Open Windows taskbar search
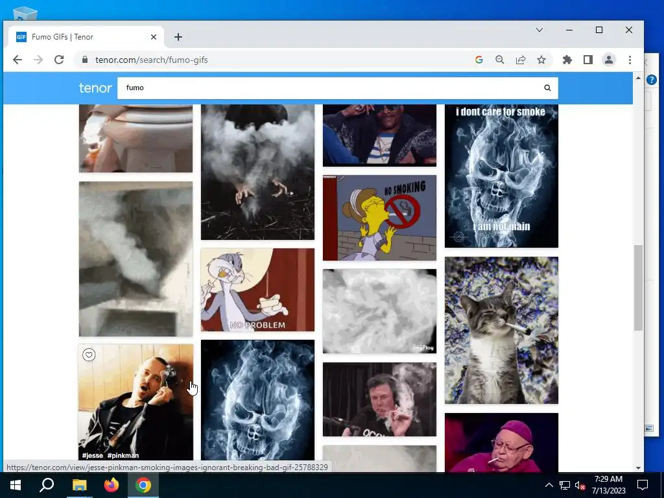664x498 pixels. click(47, 485)
